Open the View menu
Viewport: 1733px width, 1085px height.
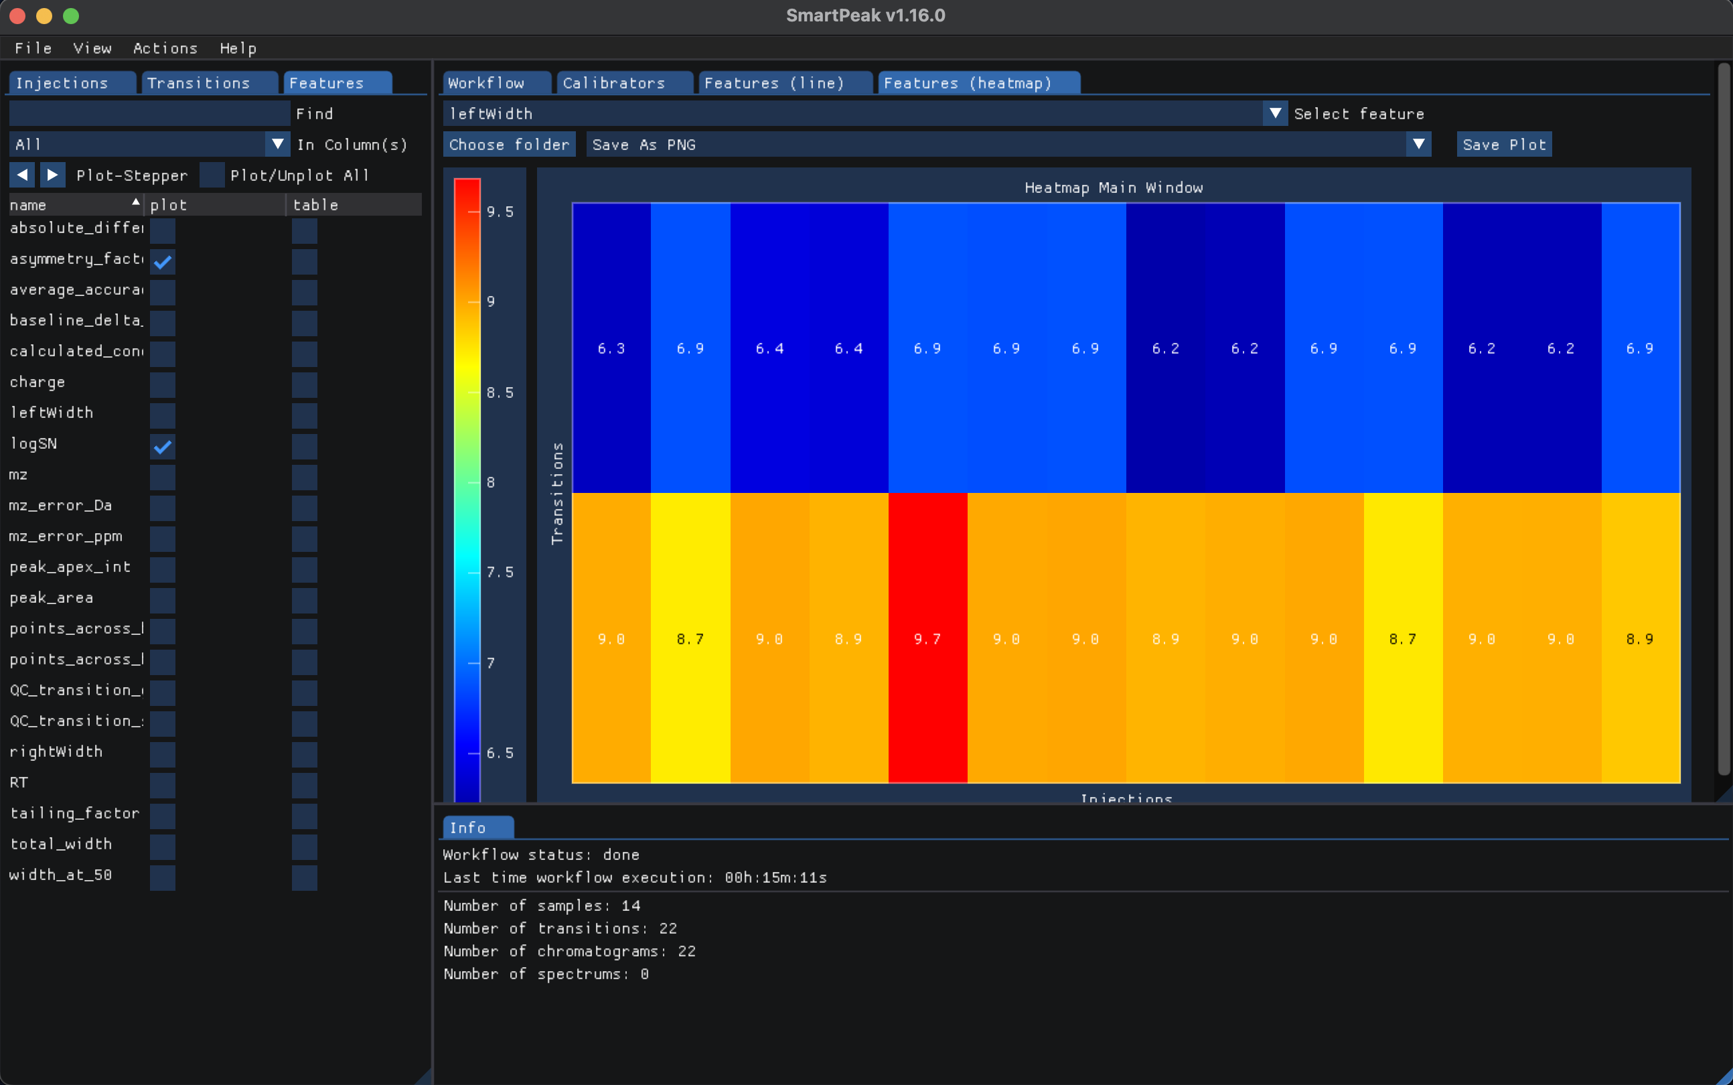92,48
